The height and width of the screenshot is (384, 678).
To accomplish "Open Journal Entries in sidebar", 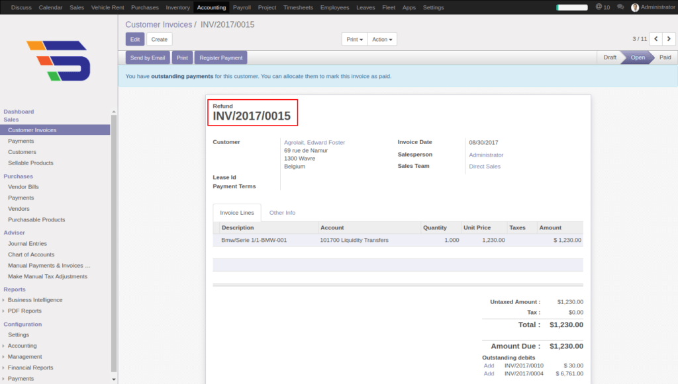I will (27, 243).
